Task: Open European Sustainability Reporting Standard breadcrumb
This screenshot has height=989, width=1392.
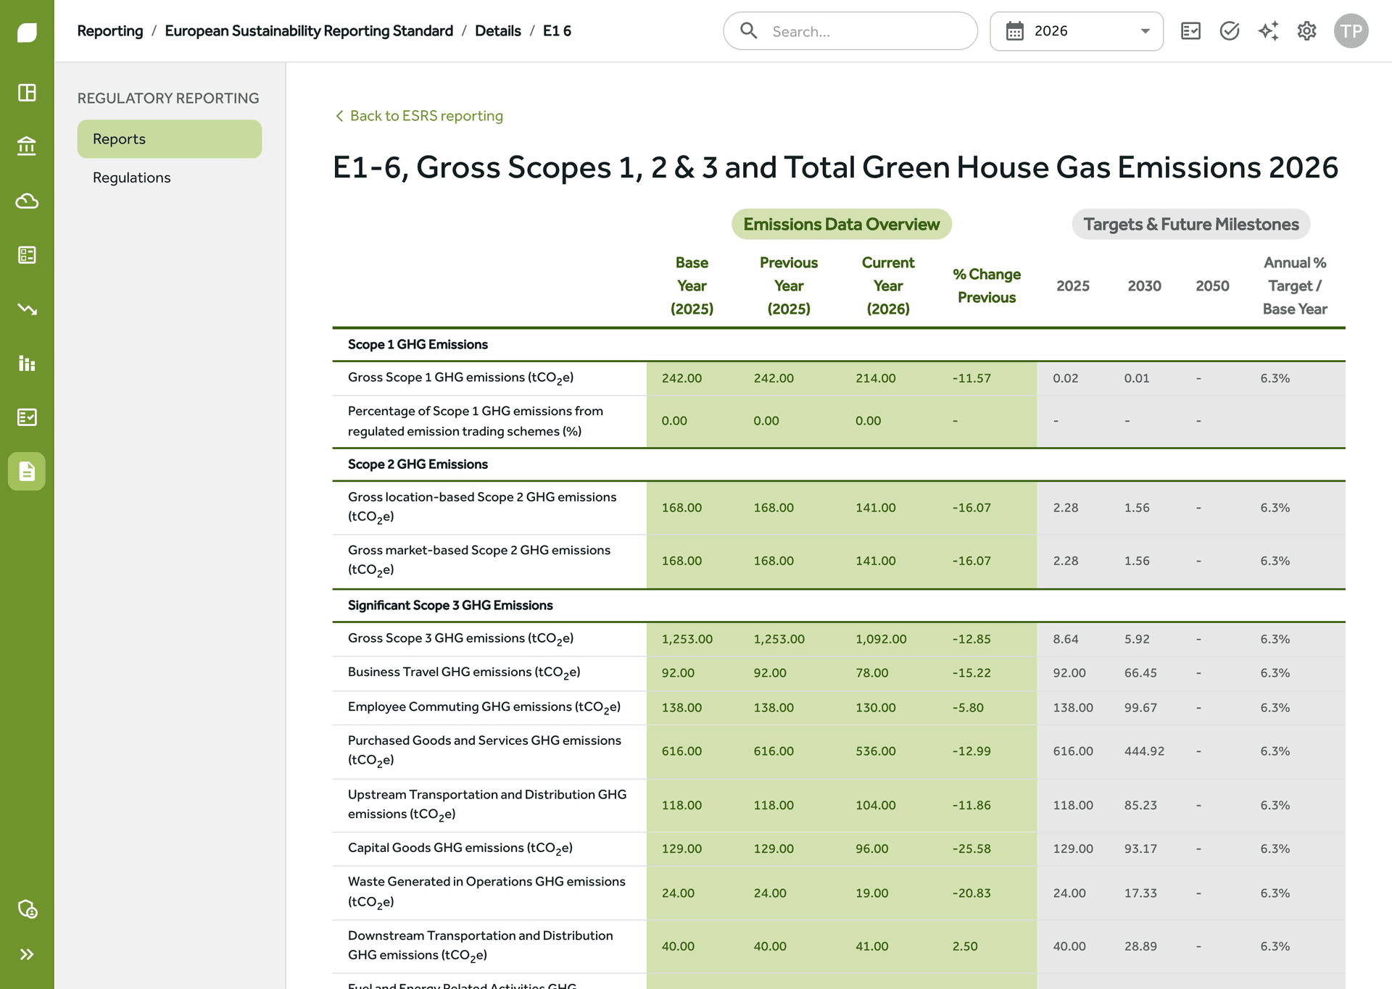Action: click(309, 31)
